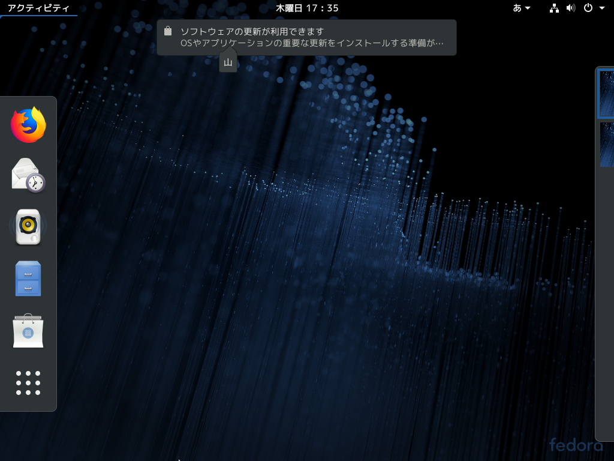The height and width of the screenshot is (461, 614).
Task: Click the アクティビティ button
Action: (38, 8)
